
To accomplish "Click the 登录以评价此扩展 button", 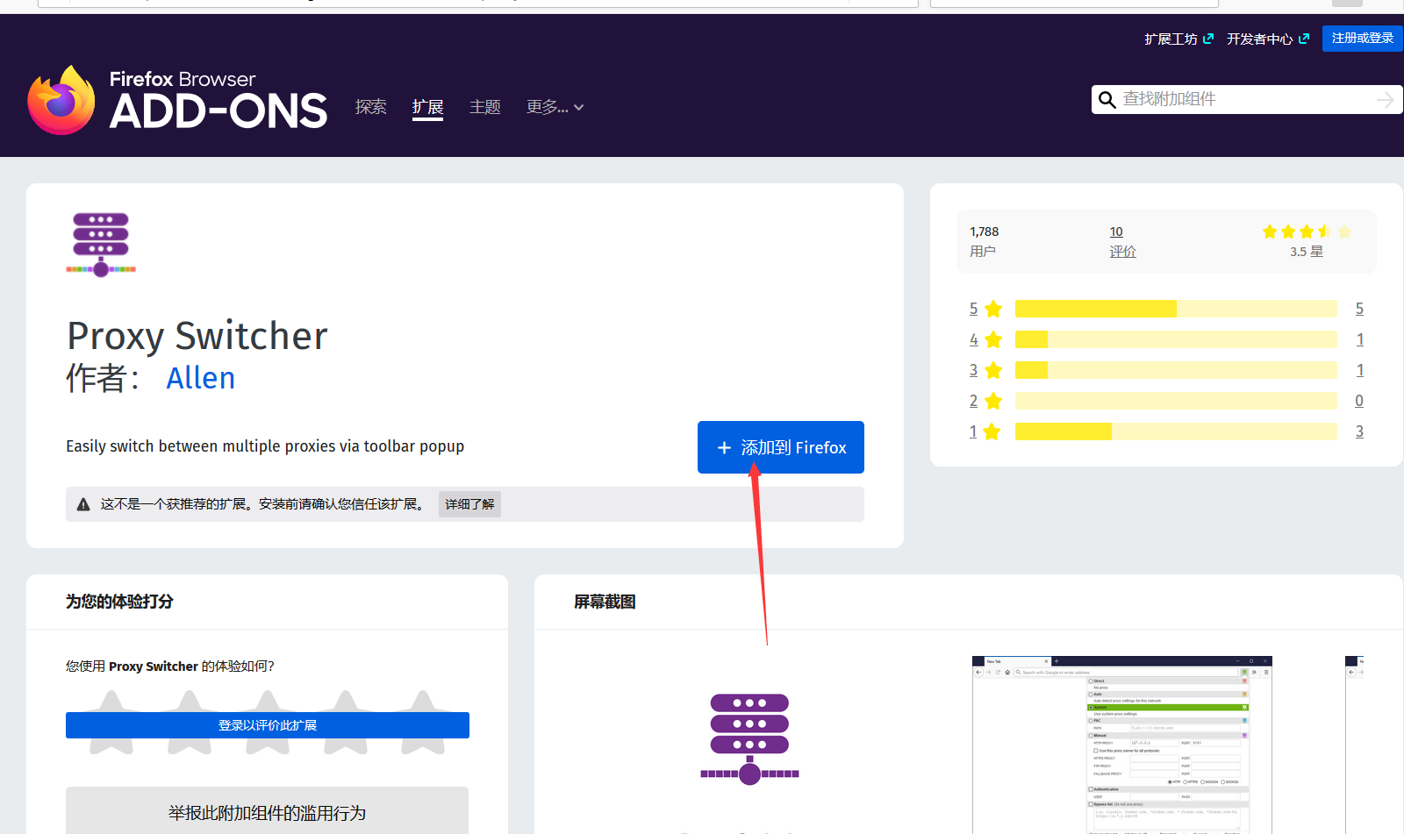I will 268,725.
